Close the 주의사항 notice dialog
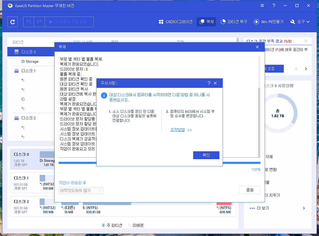This screenshot has width=319, height=236. pyautogui.click(x=215, y=83)
